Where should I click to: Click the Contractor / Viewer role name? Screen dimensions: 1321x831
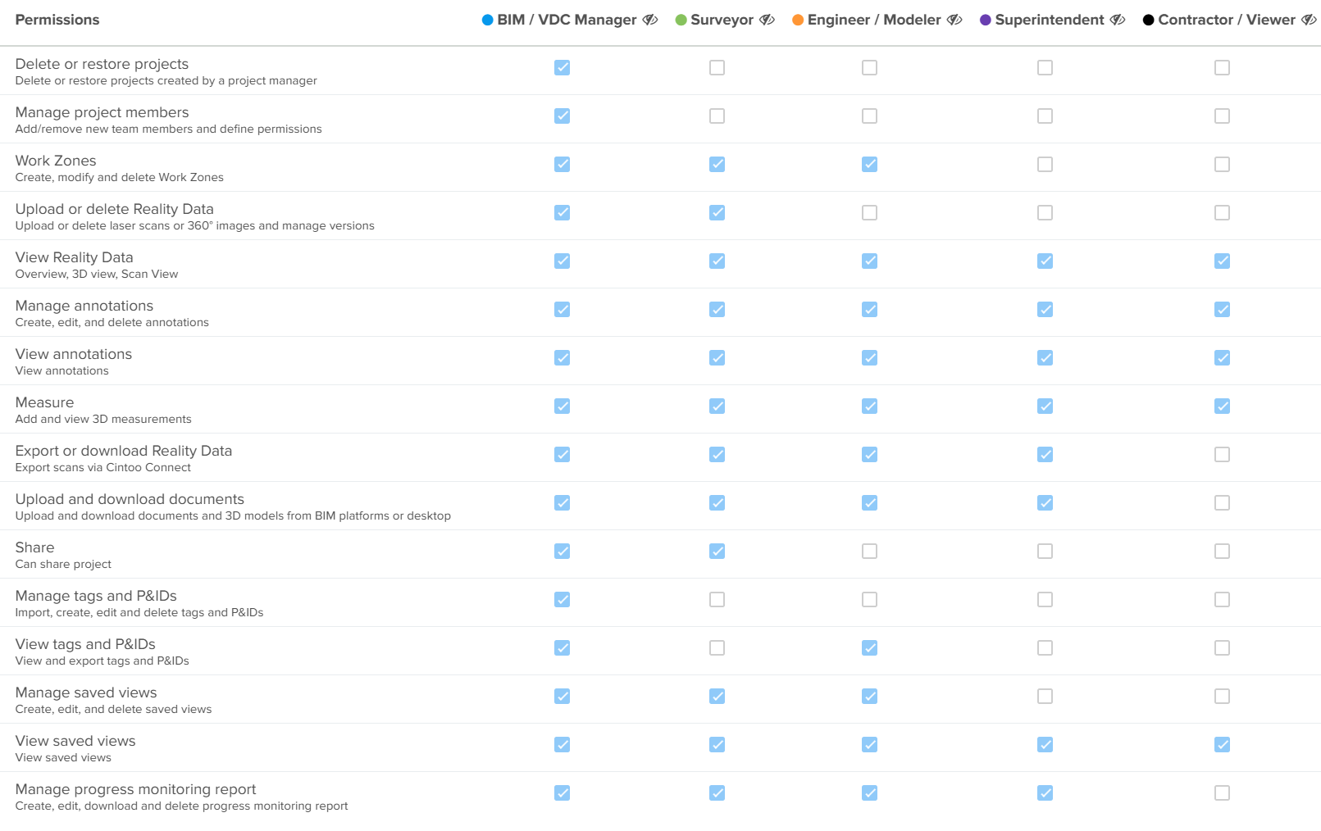coord(1226,20)
